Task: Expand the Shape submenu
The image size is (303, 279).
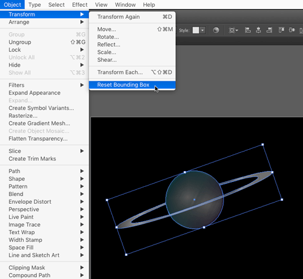Action: 44,179
